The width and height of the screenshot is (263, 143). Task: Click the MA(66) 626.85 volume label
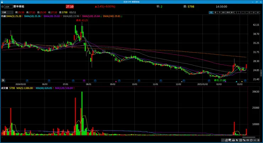point(44,88)
